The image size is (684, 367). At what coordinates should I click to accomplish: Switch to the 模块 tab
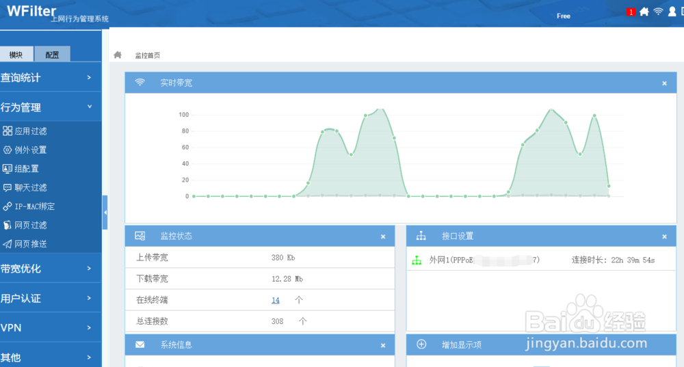tap(16, 55)
